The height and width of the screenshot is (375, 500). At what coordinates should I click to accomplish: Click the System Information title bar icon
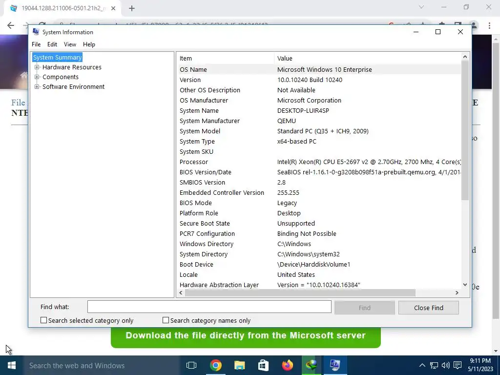point(36,32)
